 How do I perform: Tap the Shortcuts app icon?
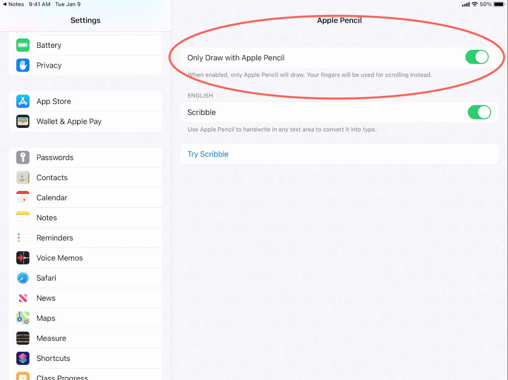tap(23, 358)
